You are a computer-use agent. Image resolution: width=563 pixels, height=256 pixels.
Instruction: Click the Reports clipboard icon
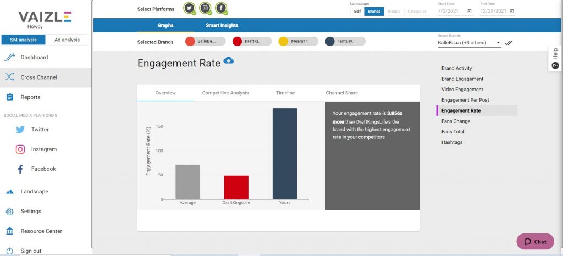[x=10, y=97]
